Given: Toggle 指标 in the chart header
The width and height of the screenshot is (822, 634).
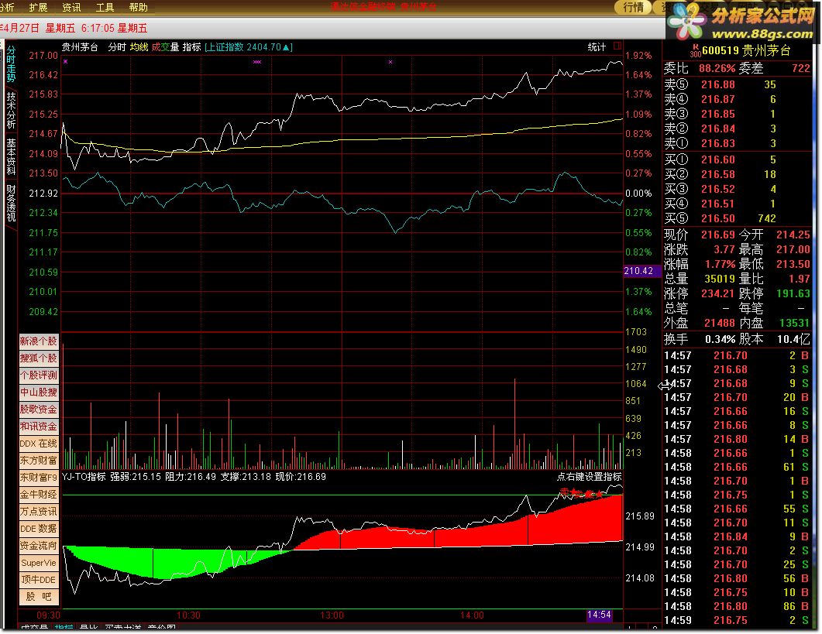Looking at the screenshot, I should [192, 47].
